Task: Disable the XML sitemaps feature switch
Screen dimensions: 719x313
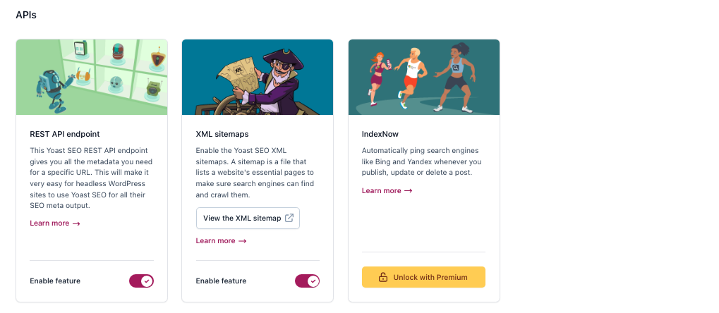Action: [x=307, y=281]
